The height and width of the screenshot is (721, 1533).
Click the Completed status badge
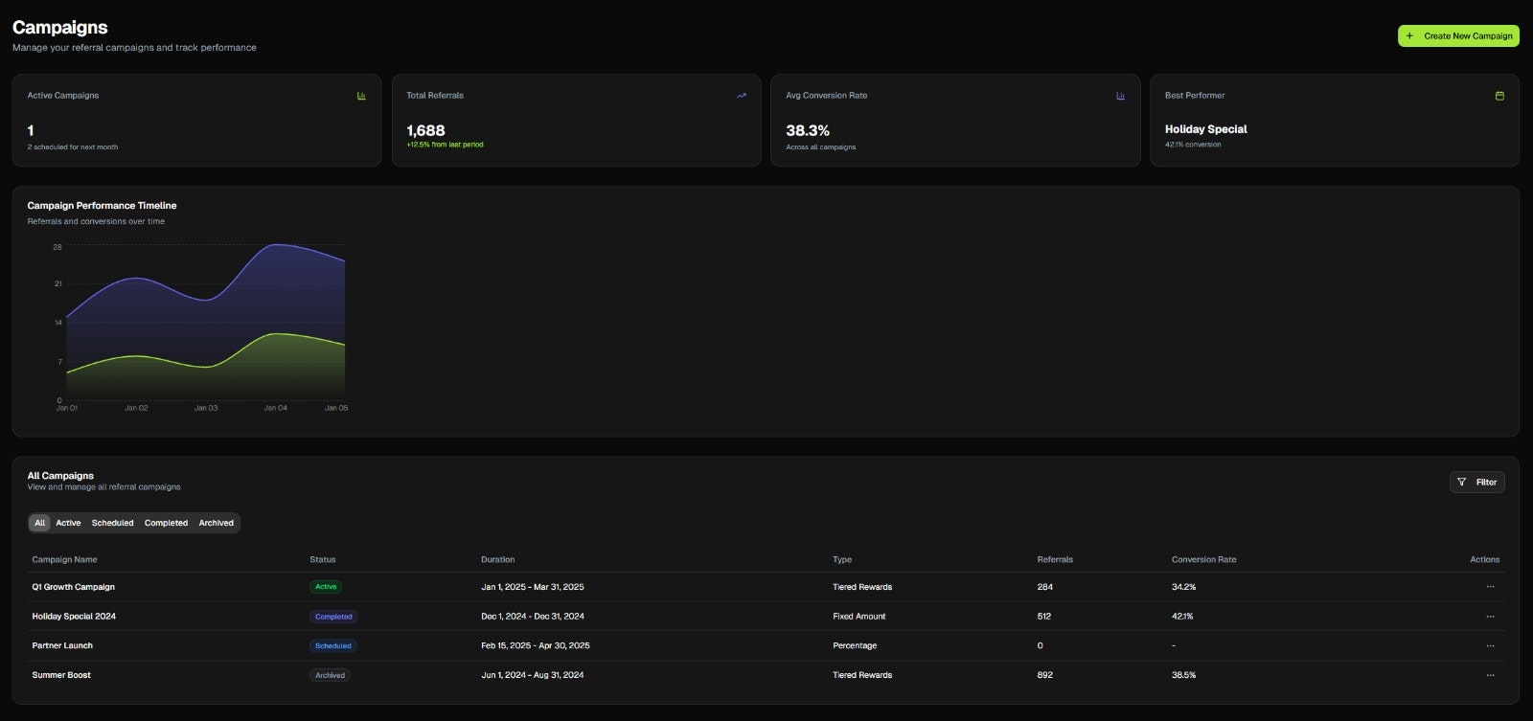coord(333,617)
